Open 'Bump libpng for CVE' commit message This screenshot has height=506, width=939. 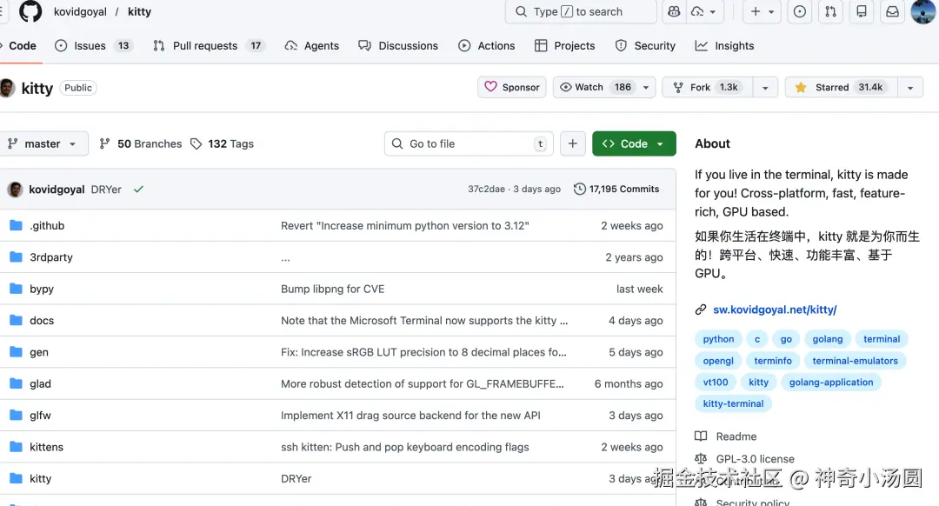[332, 289]
